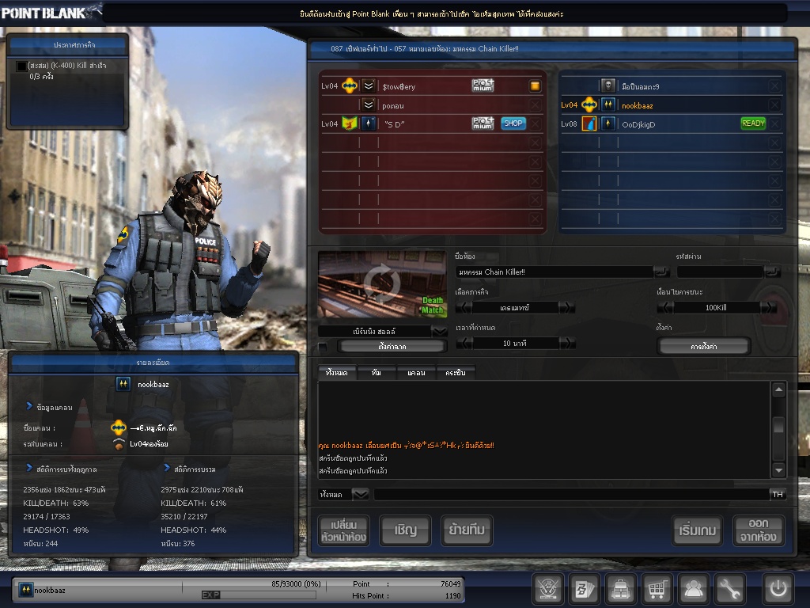Confirm password with the enter-arrow icon
This screenshot has height=608, width=810.
coord(772,272)
